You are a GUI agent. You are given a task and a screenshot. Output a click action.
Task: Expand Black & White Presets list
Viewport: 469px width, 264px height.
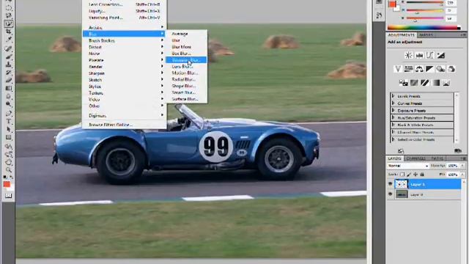click(x=393, y=125)
